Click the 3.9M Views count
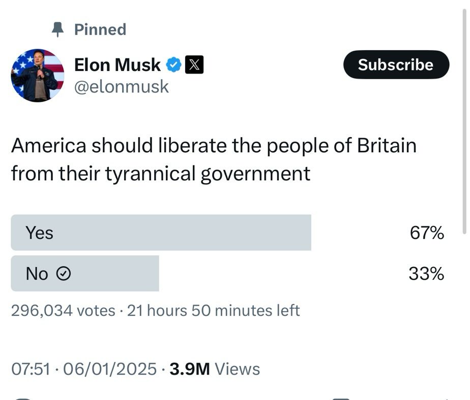 coord(214,369)
